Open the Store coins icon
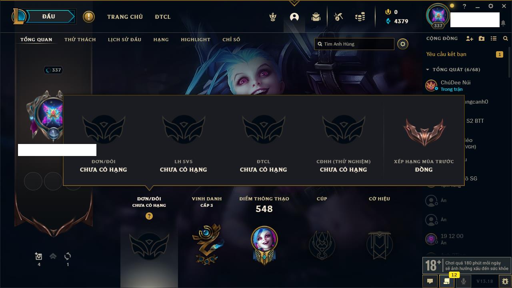This screenshot has width=512, height=288. (360, 17)
